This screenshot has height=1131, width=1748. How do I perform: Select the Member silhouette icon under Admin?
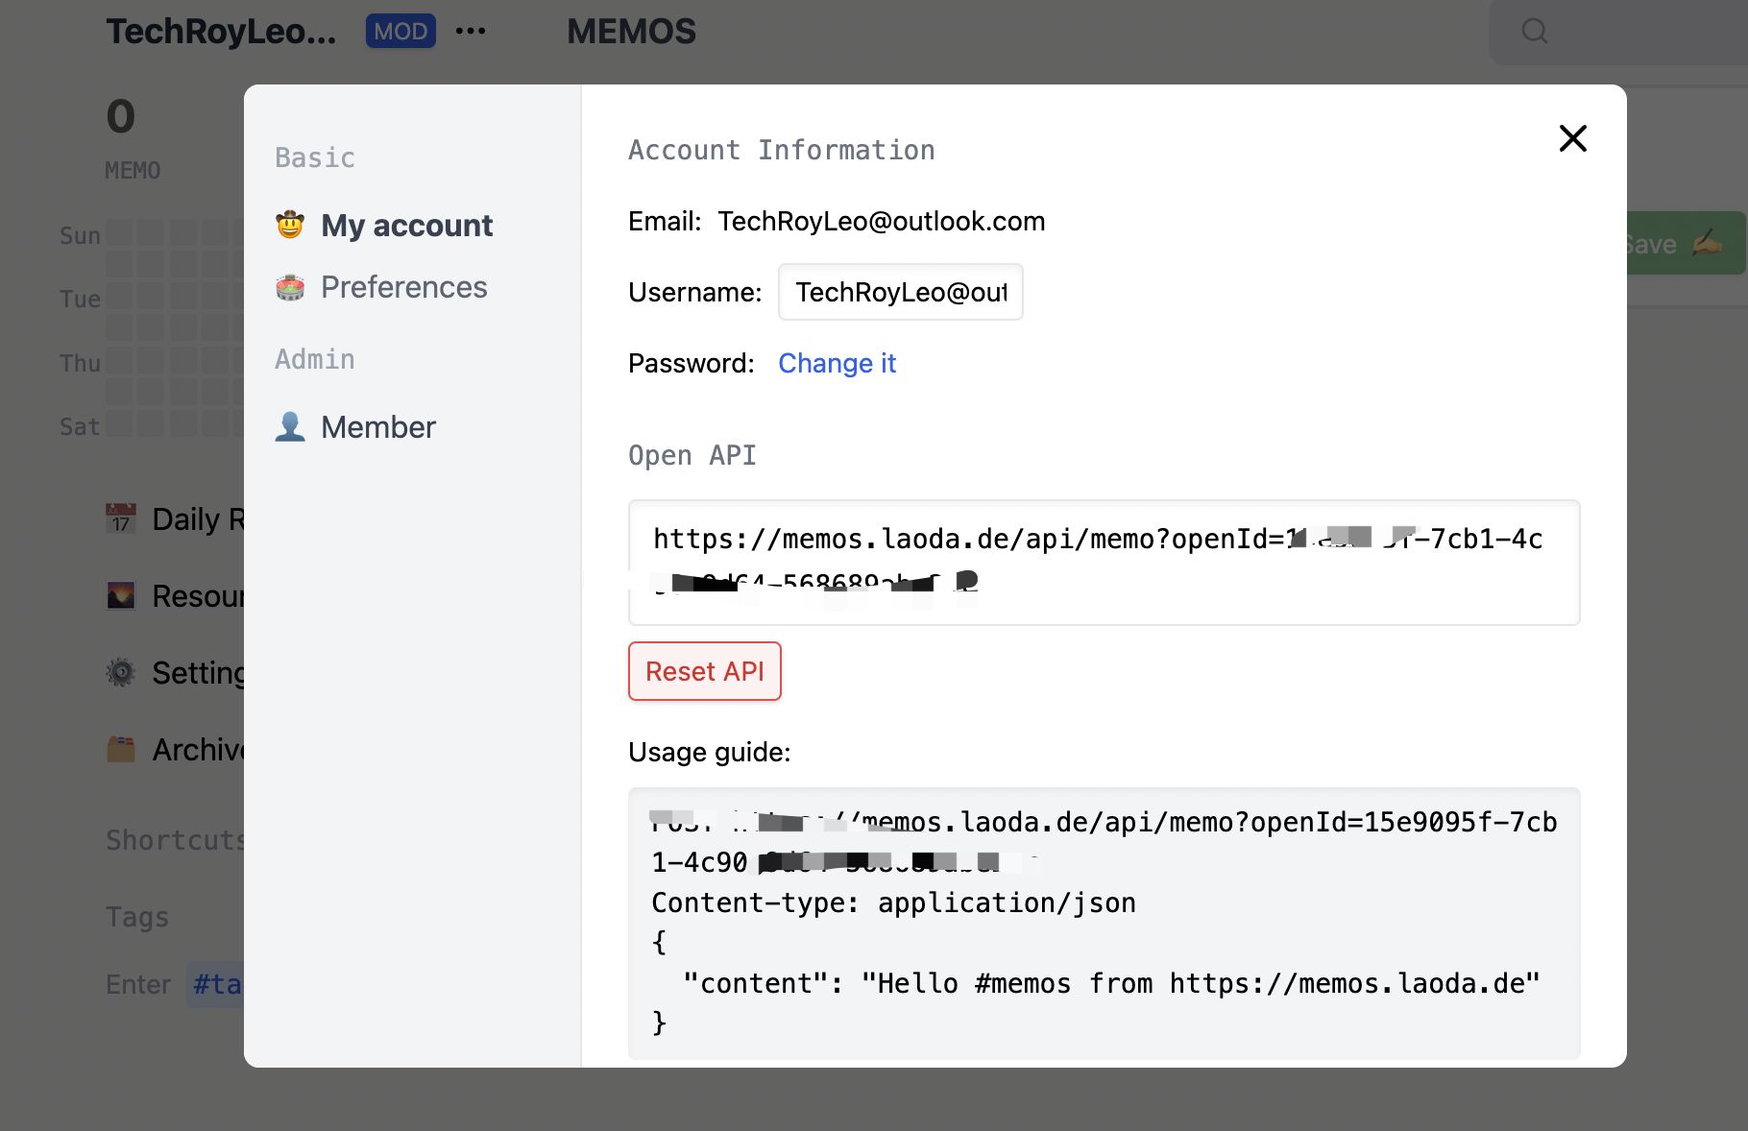pos(289,426)
